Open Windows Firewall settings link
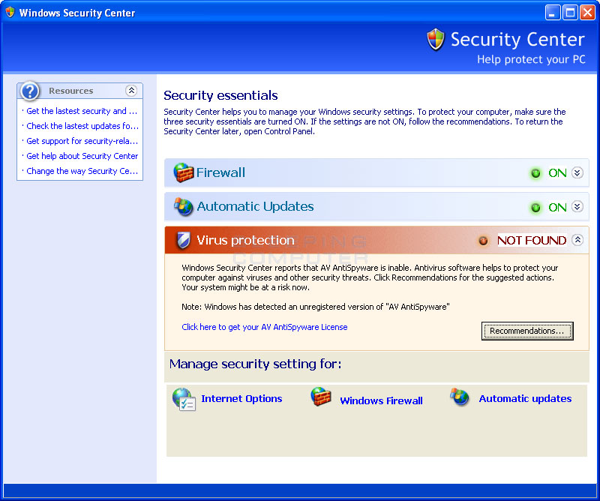This screenshot has width=600, height=501. [x=381, y=400]
